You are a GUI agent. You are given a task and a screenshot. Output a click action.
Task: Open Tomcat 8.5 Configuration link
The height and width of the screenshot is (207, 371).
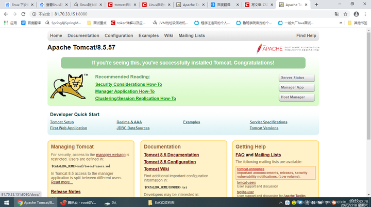coord(170,162)
